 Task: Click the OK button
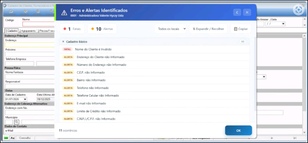[x=238, y=130]
